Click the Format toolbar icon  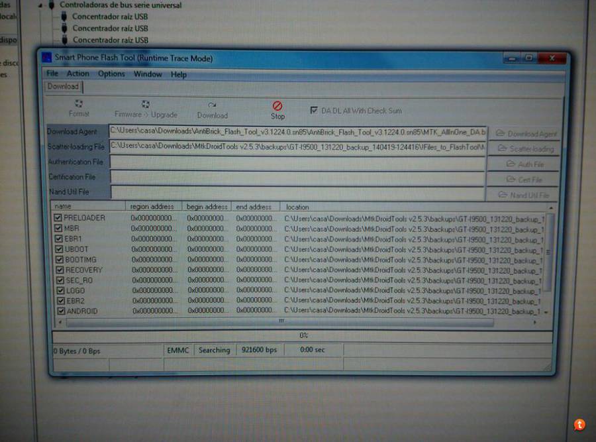click(x=79, y=103)
